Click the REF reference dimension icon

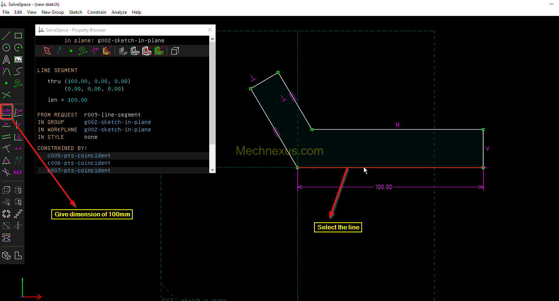pyautogui.click(x=18, y=172)
